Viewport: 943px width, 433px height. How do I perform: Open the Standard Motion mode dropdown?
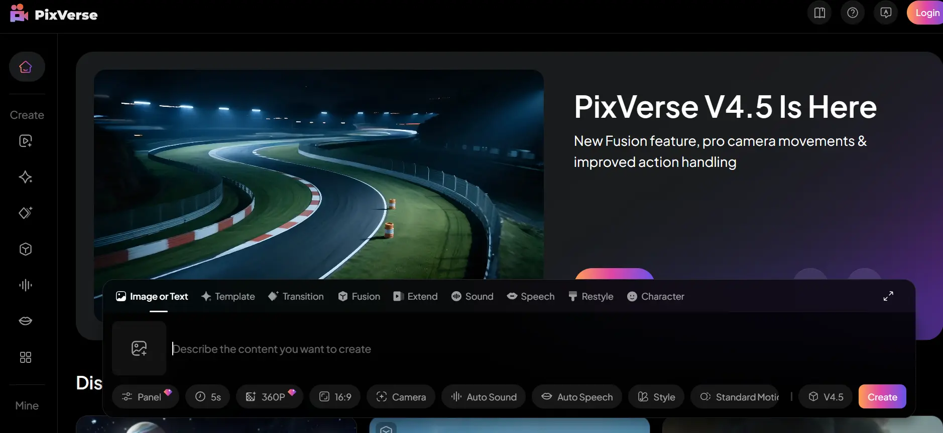point(735,396)
